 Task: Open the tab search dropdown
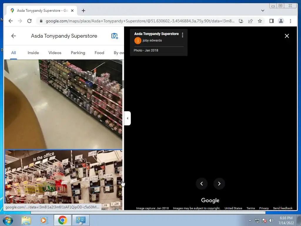(262, 11)
